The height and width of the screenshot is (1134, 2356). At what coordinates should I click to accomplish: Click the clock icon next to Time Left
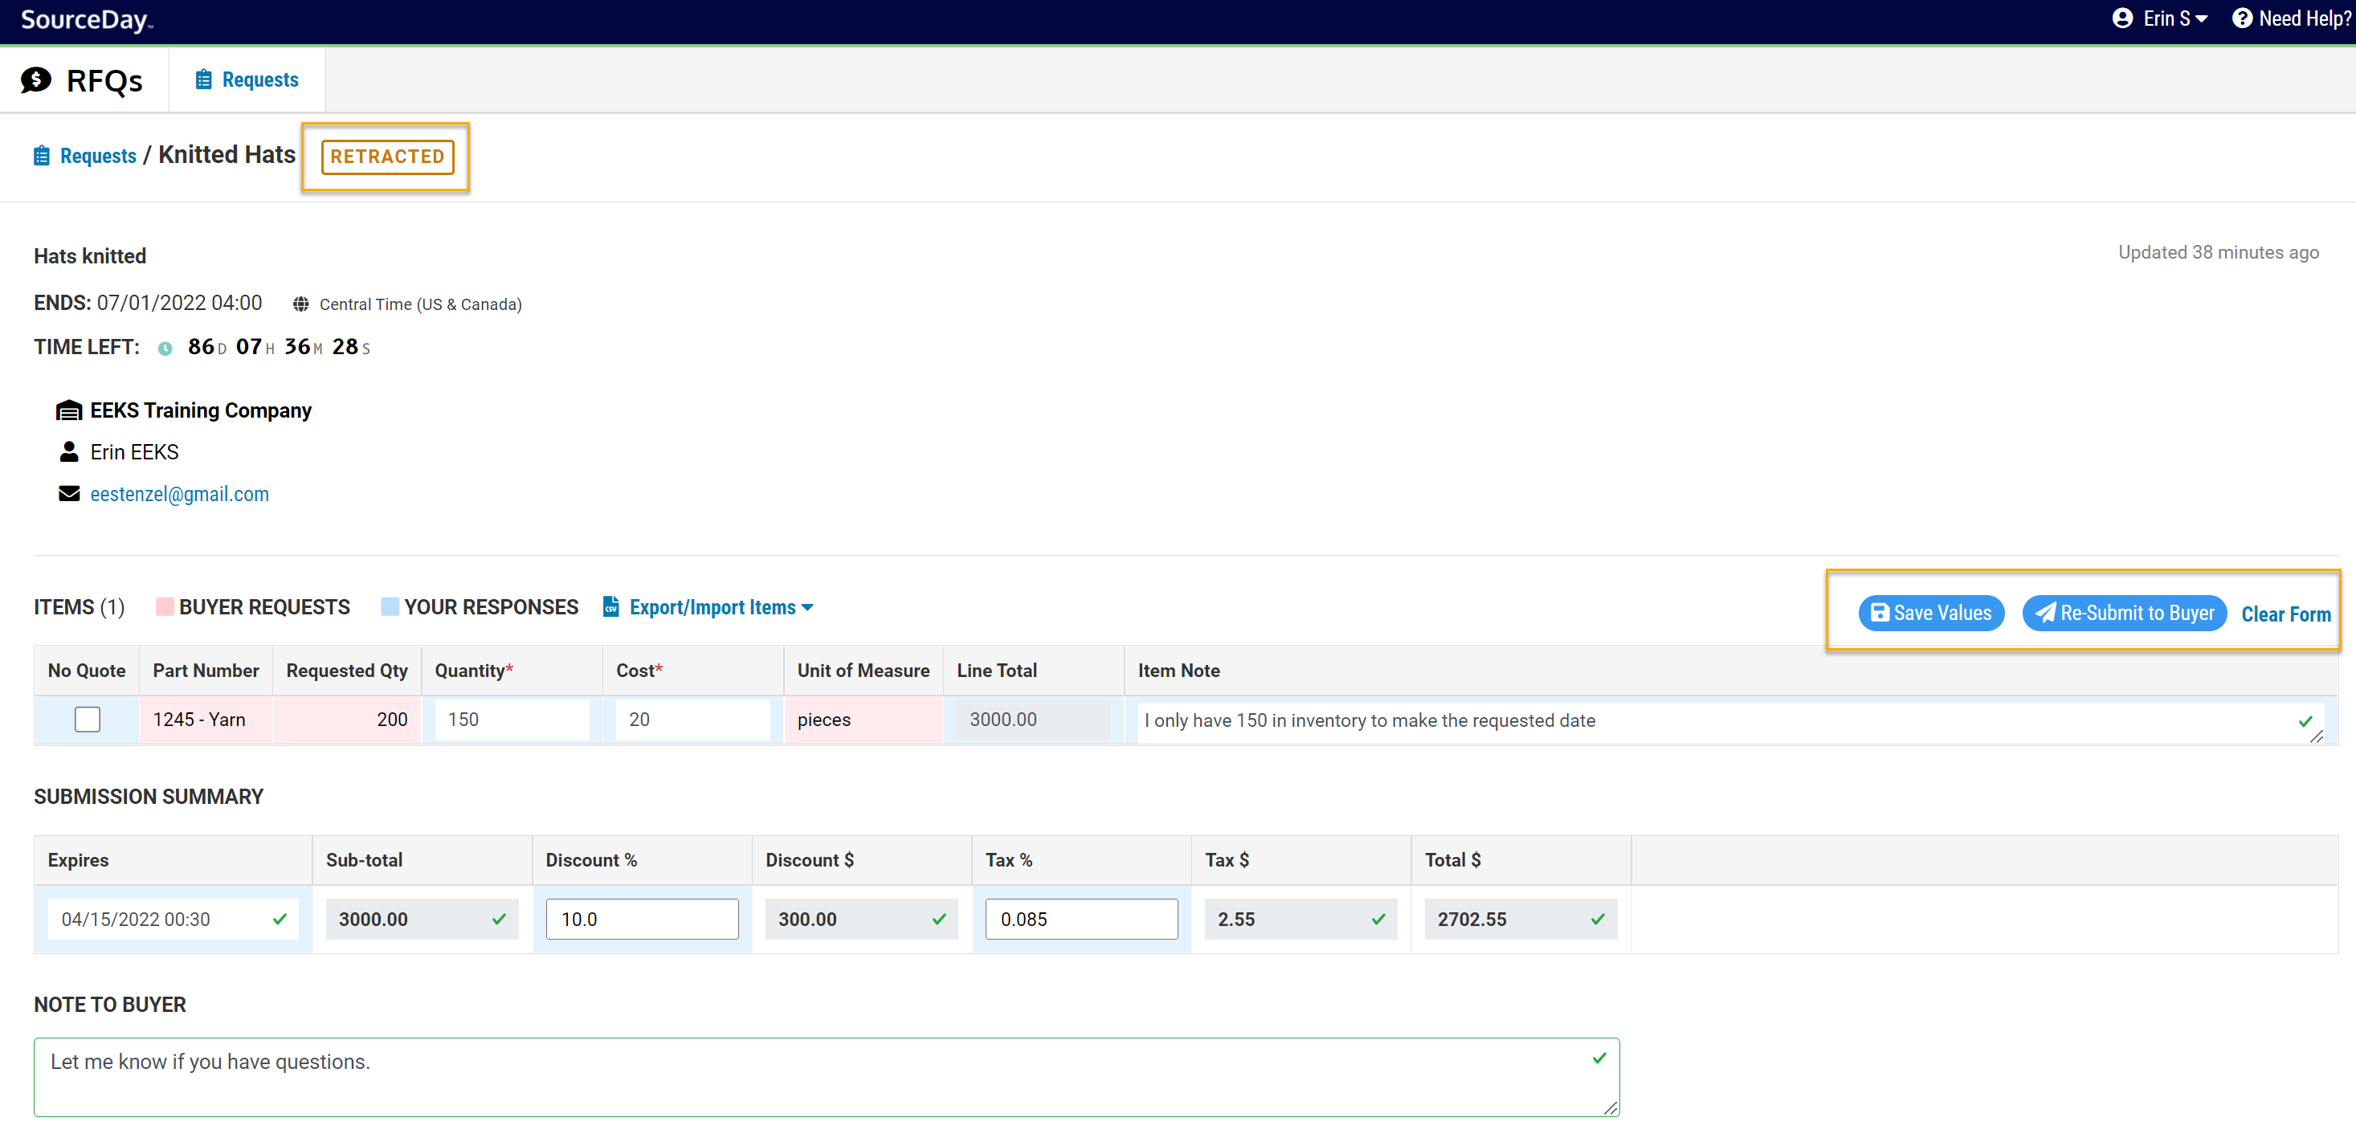tap(165, 348)
